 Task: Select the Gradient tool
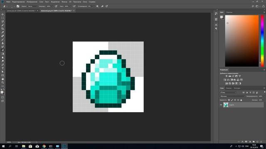click(x=2, y=54)
